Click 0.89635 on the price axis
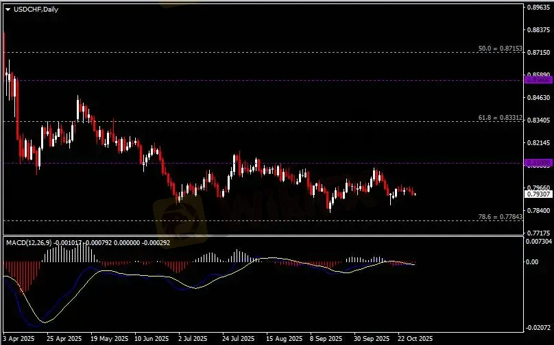This screenshot has height=345, width=554. (538, 7)
